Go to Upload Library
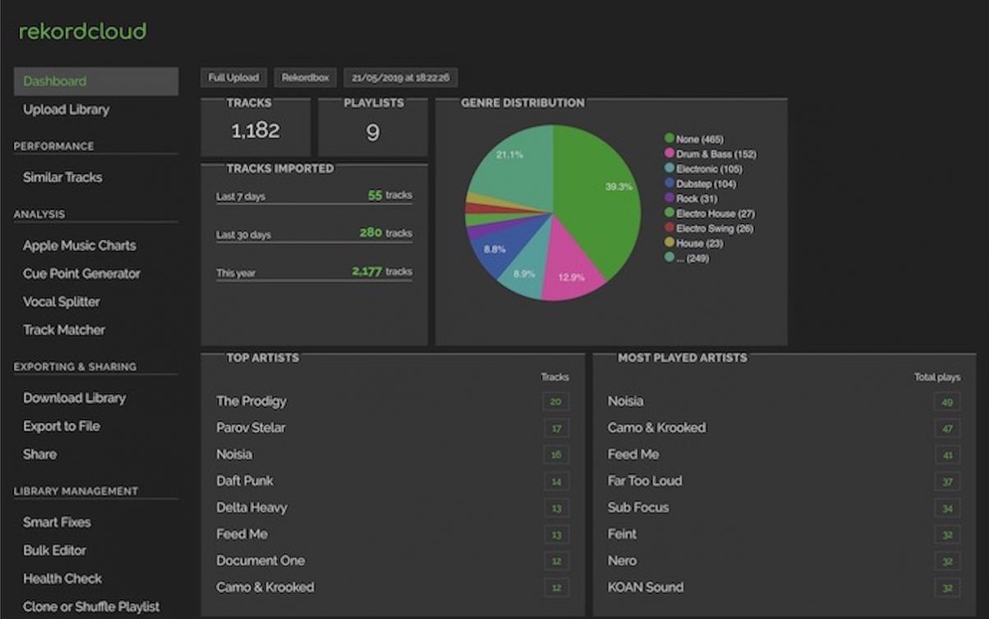 coord(66,109)
